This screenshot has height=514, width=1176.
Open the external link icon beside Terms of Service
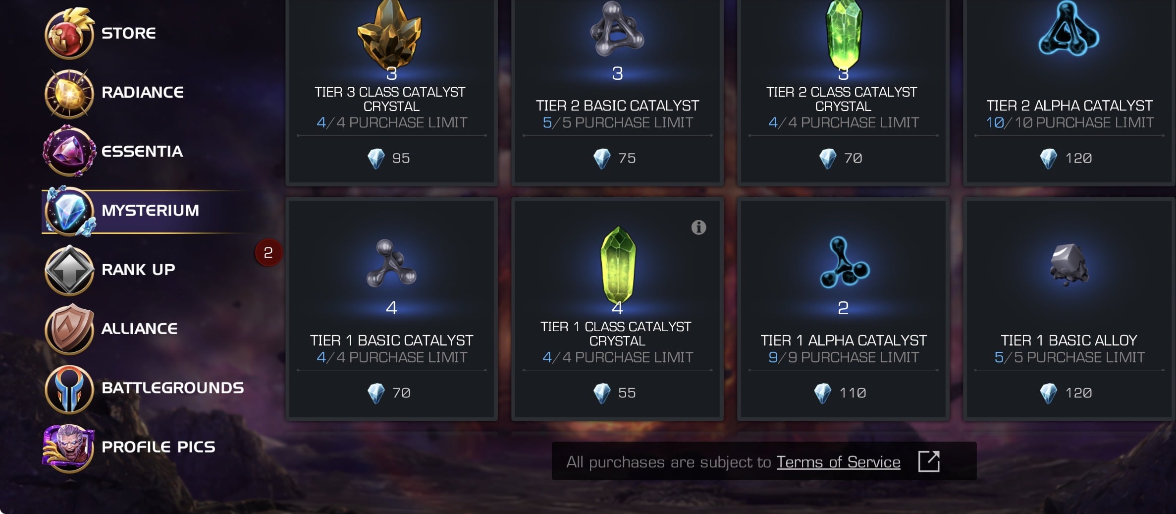[928, 461]
